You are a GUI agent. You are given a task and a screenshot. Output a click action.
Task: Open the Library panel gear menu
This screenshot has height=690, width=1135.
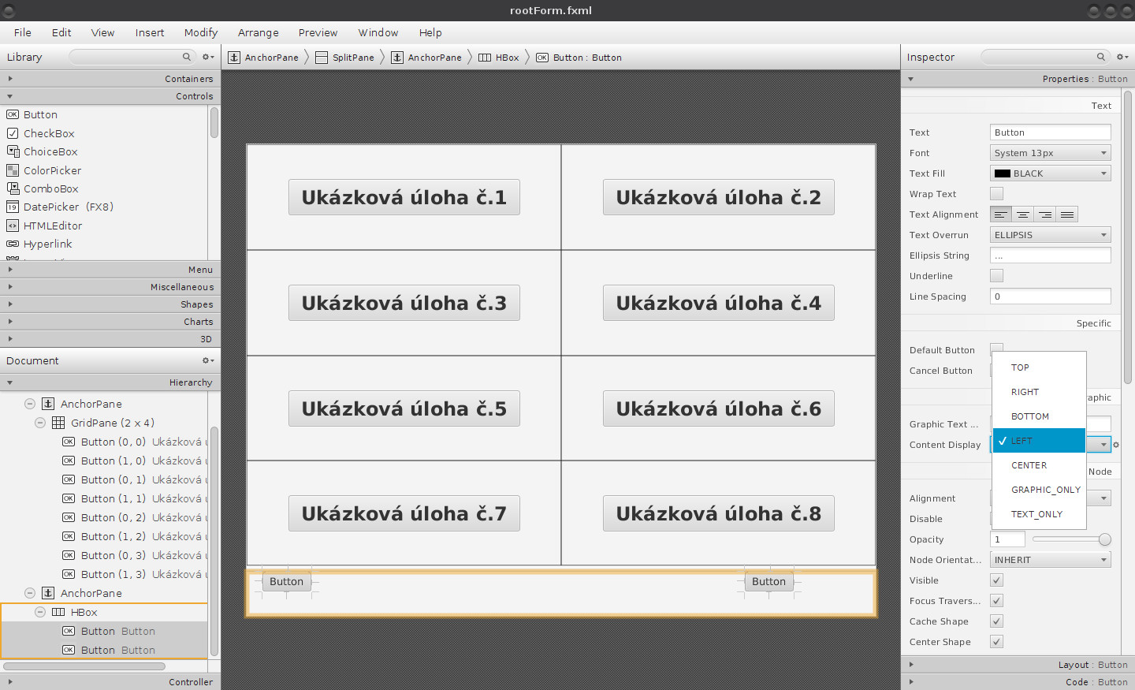pyautogui.click(x=208, y=57)
